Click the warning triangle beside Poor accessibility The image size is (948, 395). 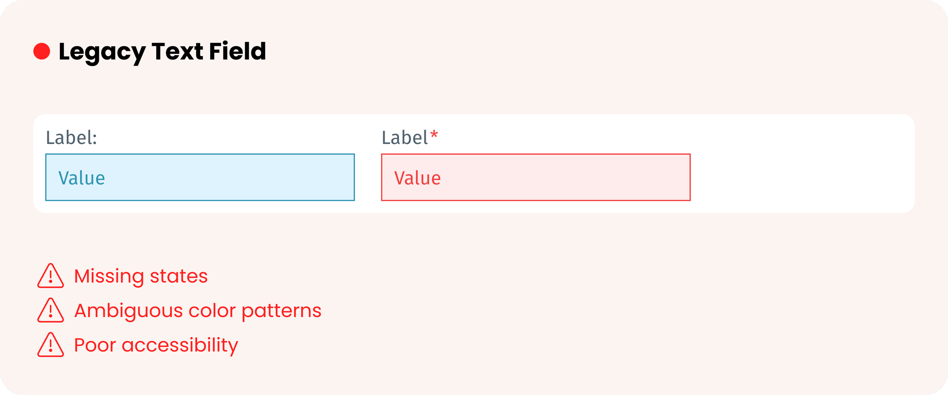coord(50,345)
